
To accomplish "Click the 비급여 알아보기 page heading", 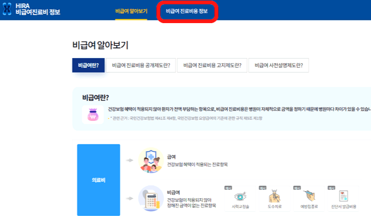I will pos(100,45).
